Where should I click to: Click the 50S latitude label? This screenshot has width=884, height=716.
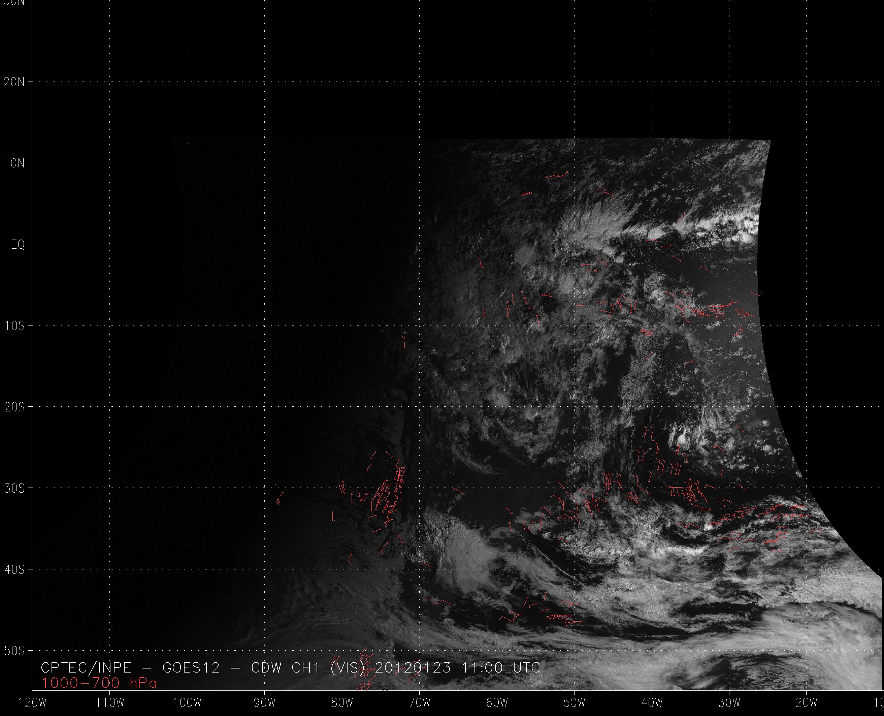tap(14, 651)
